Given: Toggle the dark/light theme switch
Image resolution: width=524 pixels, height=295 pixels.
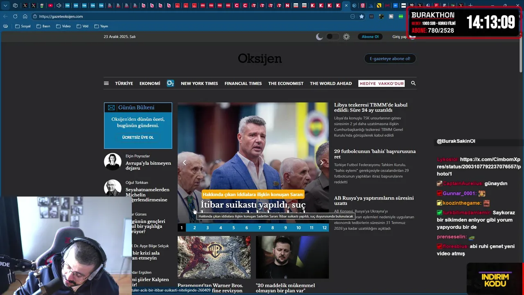Looking at the screenshot, I should [x=333, y=36].
